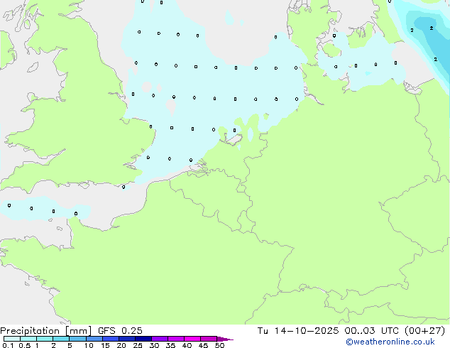Click the 0.1–0.5 mm palest legend swatch
Image resolution: width=450 pixels, height=348 pixels.
(12, 339)
